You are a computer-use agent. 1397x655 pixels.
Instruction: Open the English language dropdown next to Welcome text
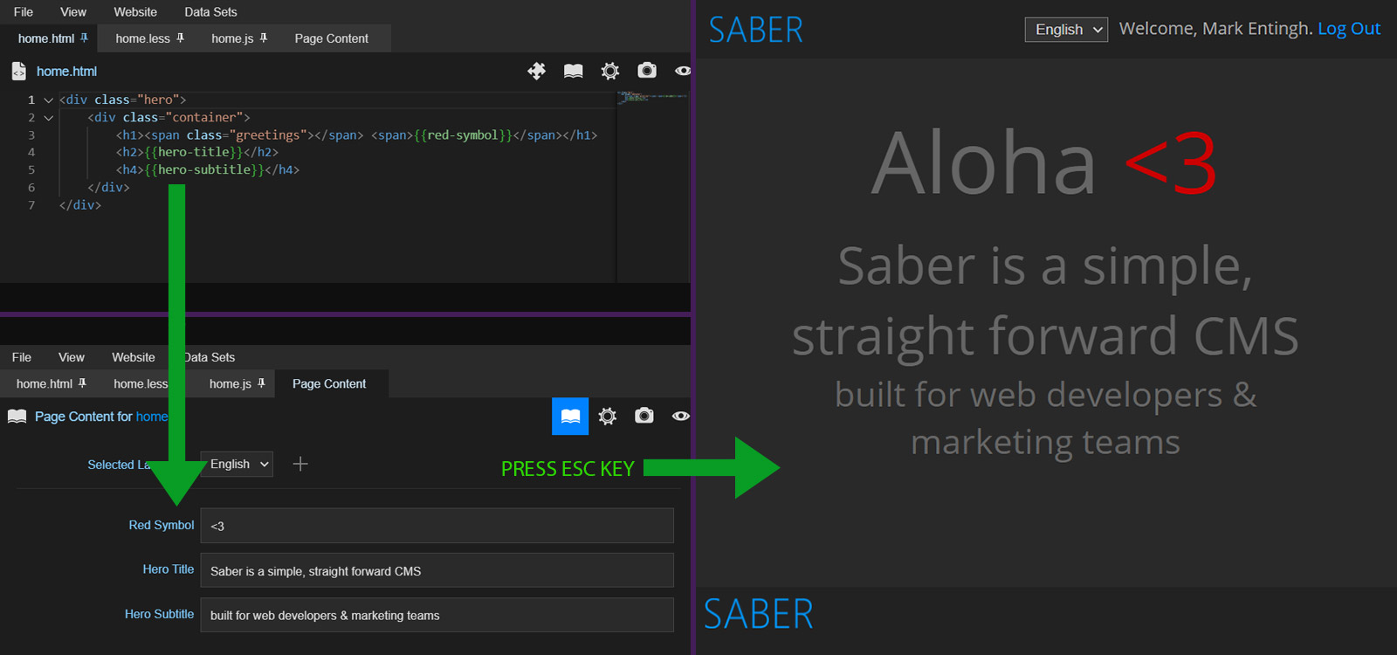[x=1066, y=30]
